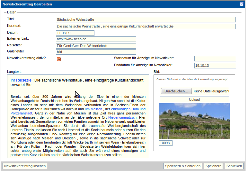Select the image ID field 10093
248x172 pixels.
coord(166,143)
